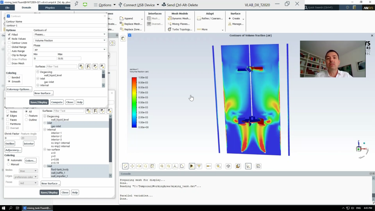The width and height of the screenshot is (375, 211).
Task: Click the zoom in magnifier icon
Action: [x=162, y=166]
